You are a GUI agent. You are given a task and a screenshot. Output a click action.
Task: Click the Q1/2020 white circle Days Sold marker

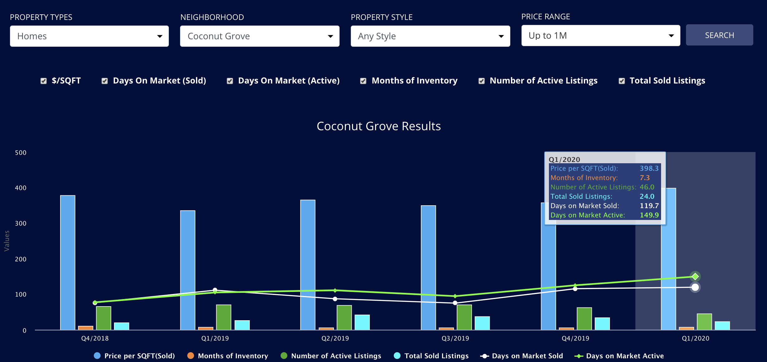695,287
